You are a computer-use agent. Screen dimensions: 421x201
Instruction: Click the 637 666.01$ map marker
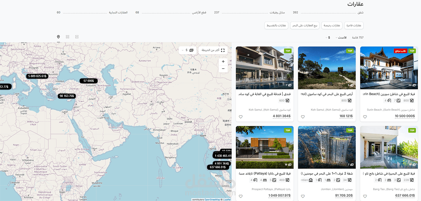[x=218, y=167]
